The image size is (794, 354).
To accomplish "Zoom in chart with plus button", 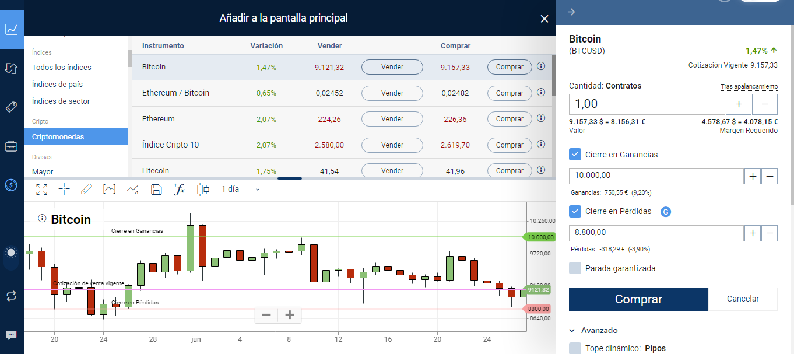I will click(290, 315).
